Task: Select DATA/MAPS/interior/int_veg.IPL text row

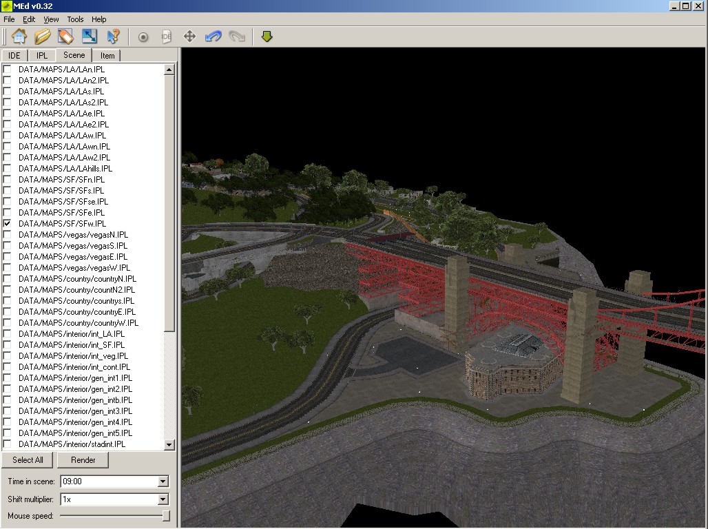Action: pyautogui.click(x=73, y=356)
